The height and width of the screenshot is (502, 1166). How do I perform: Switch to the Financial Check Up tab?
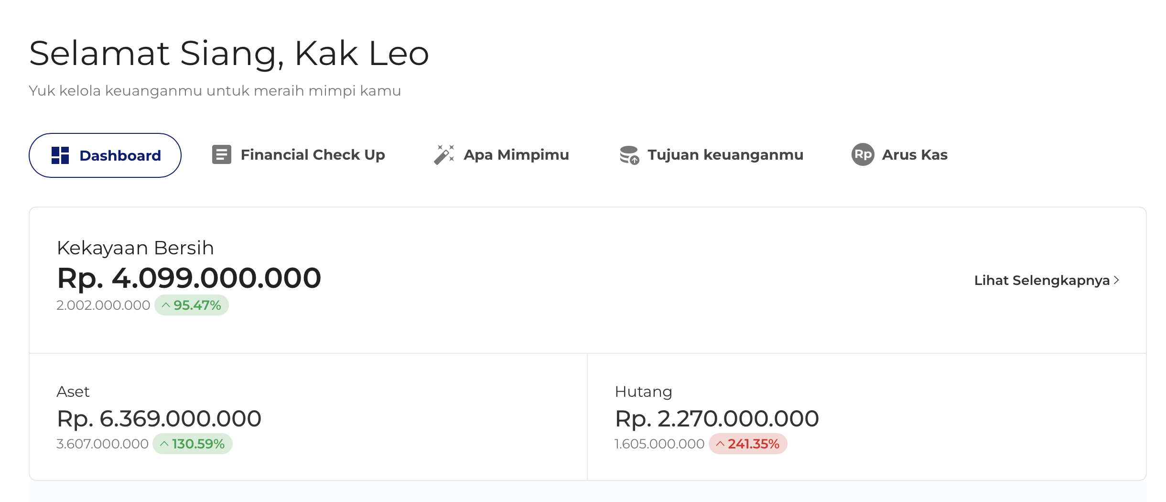click(313, 155)
